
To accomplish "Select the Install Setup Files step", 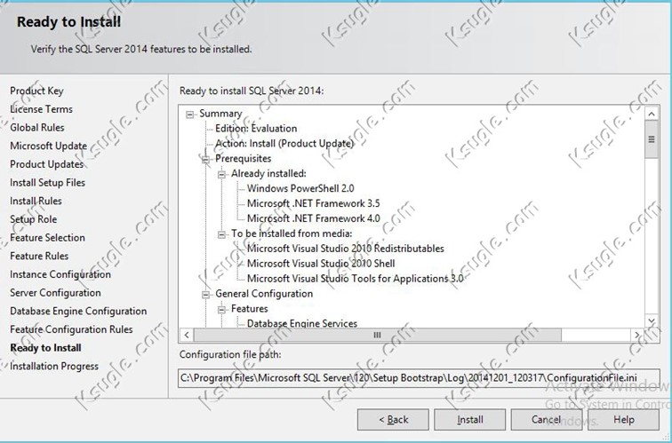I will [x=48, y=183].
